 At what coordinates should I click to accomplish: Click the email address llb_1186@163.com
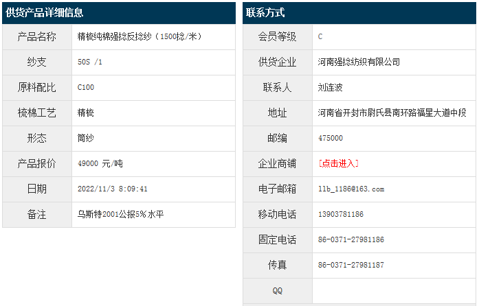tap(351, 189)
